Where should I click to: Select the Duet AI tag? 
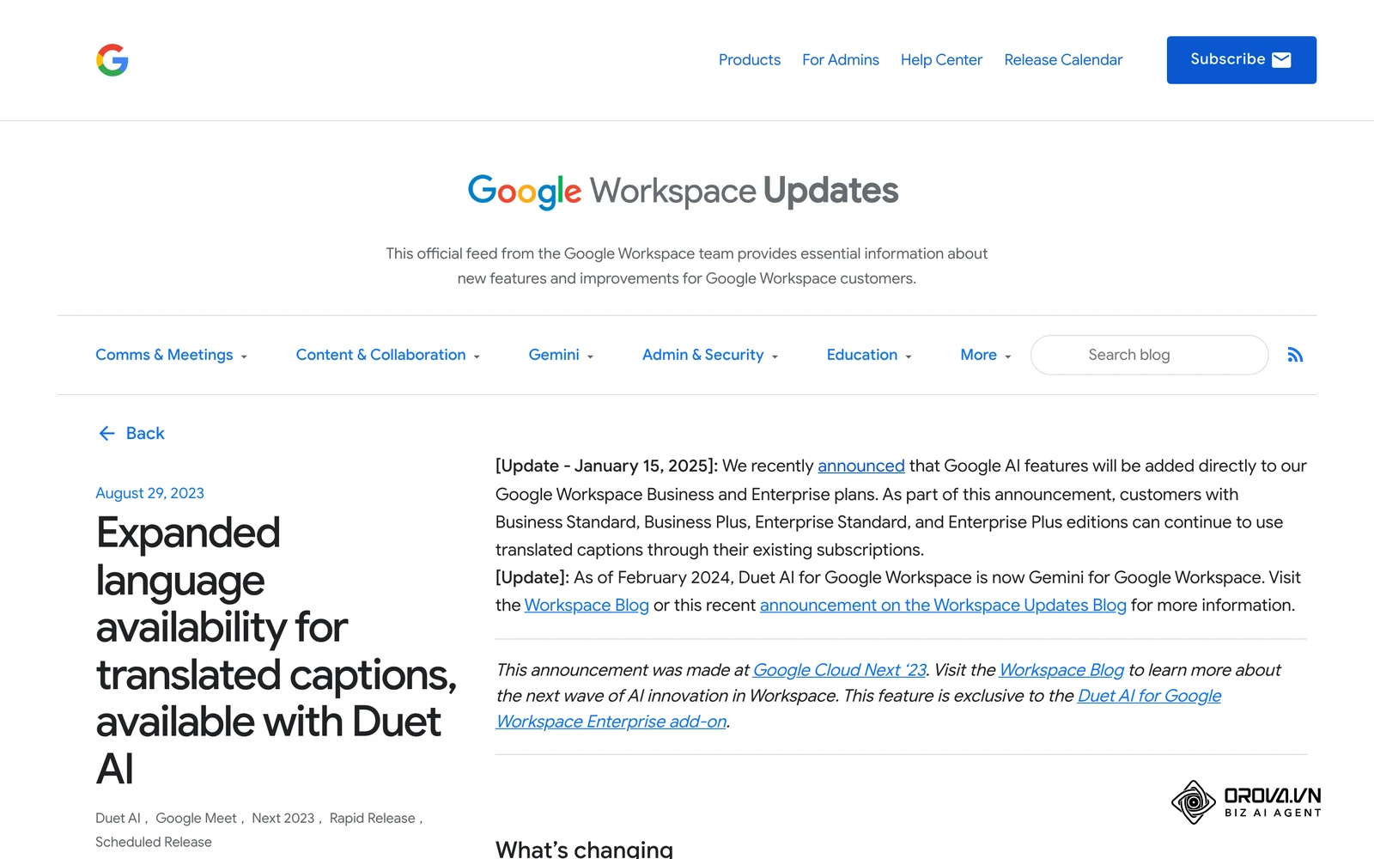tap(118, 819)
